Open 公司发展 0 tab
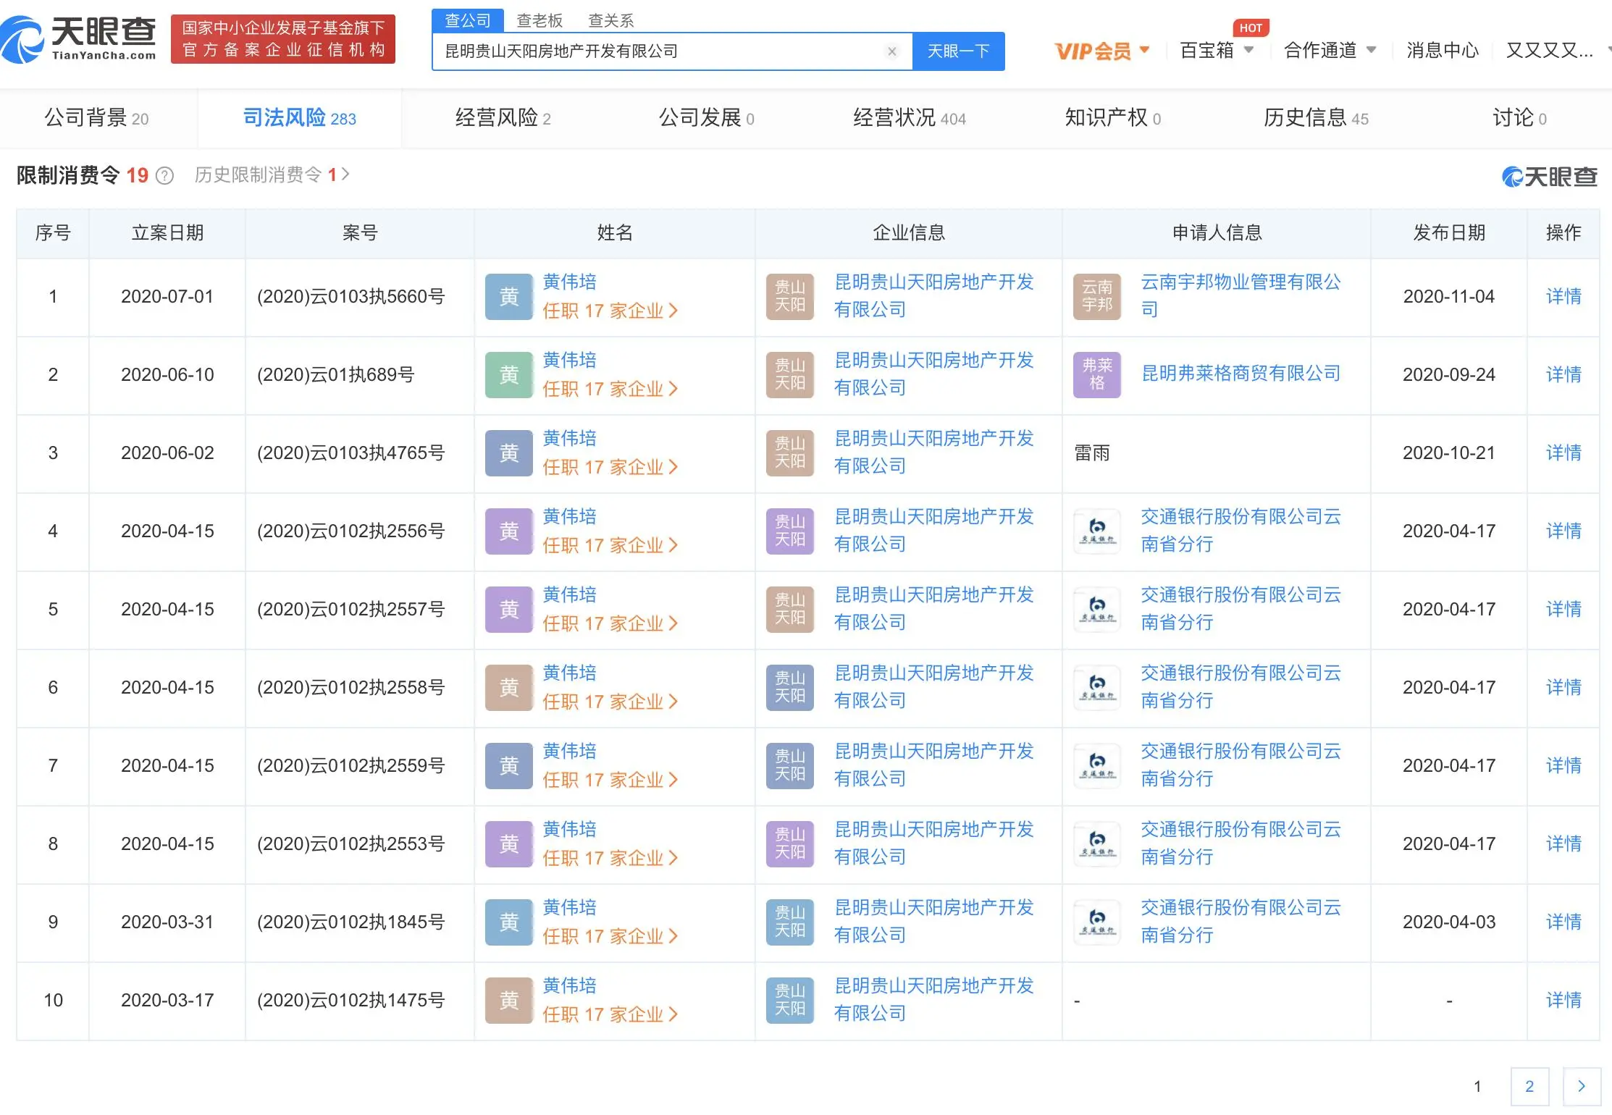The image size is (1612, 1115). (706, 118)
